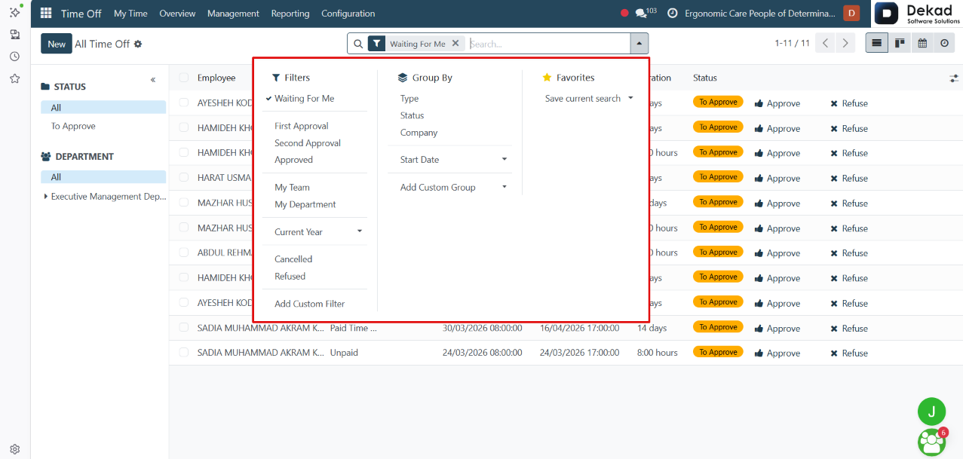The image size is (963, 459).
Task: Sort by the Status column header
Action: click(x=705, y=78)
